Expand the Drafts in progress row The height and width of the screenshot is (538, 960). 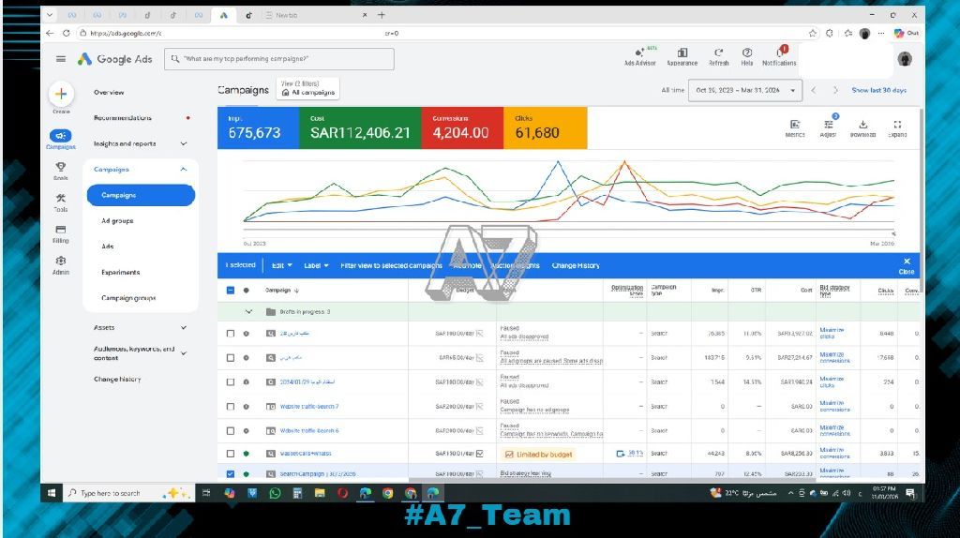(x=248, y=311)
